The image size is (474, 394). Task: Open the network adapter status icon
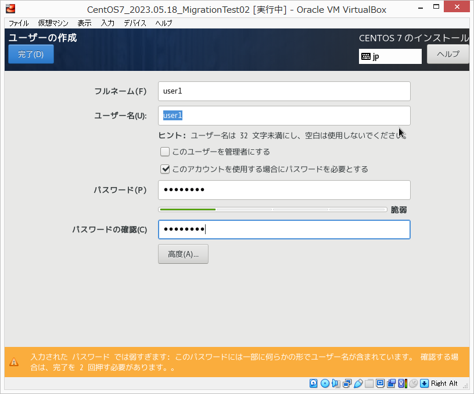pyautogui.click(x=347, y=384)
